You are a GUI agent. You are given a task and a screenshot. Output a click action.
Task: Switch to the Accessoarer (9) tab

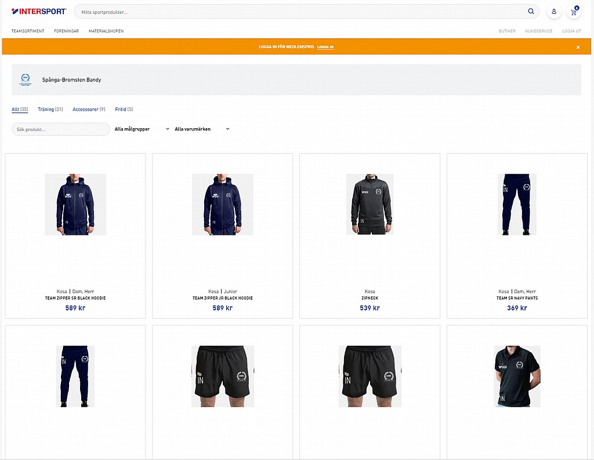click(x=89, y=109)
